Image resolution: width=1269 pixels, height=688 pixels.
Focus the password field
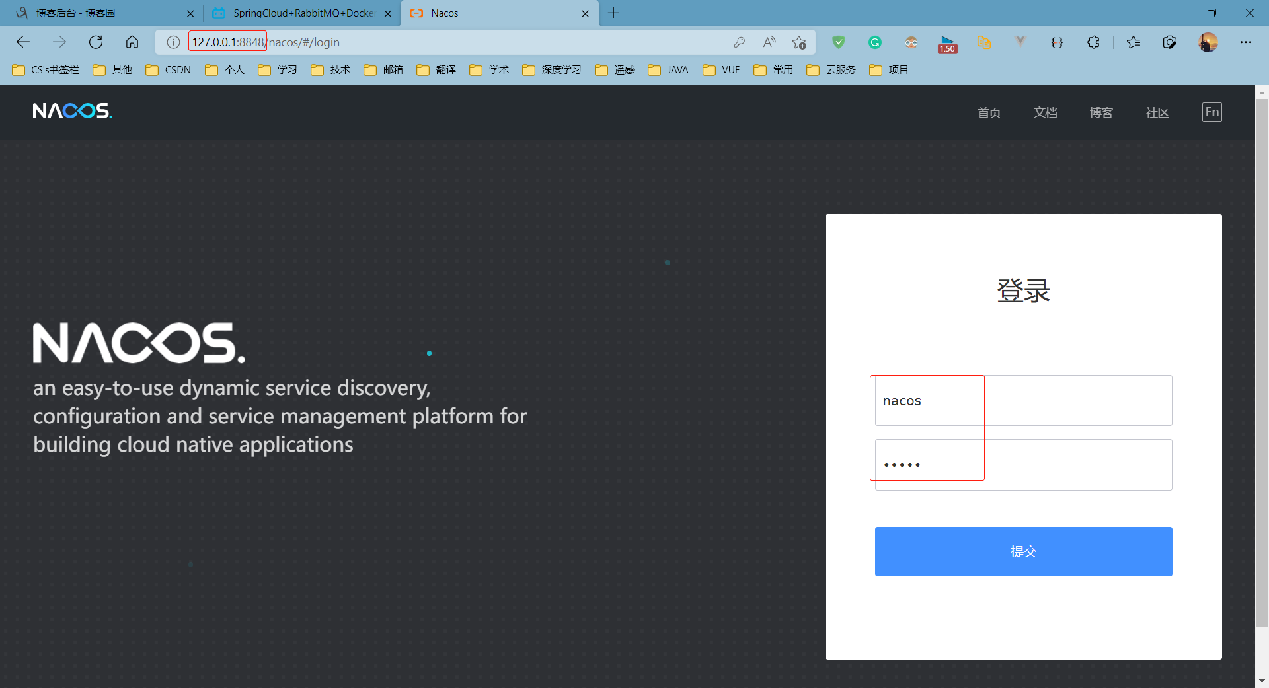point(1023,465)
